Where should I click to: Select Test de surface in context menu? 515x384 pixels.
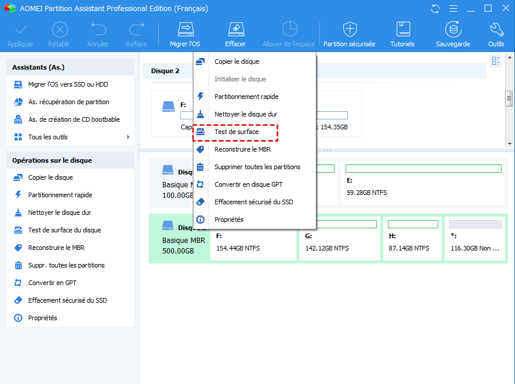(x=254, y=132)
